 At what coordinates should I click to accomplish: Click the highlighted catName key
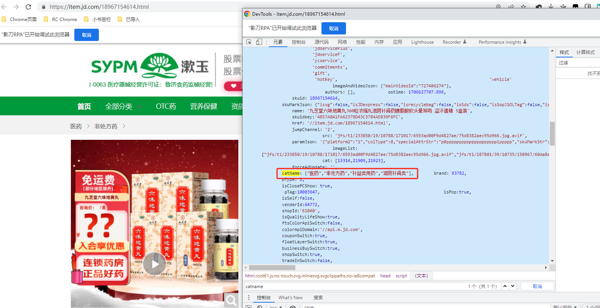tap(290, 174)
